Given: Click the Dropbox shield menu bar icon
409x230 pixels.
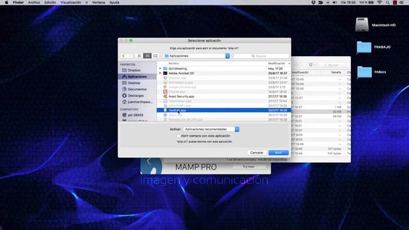Looking at the screenshot, I should click(313, 3).
